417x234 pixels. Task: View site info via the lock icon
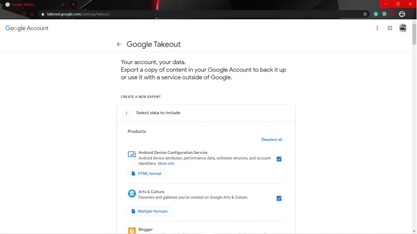[x=42, y=14]
